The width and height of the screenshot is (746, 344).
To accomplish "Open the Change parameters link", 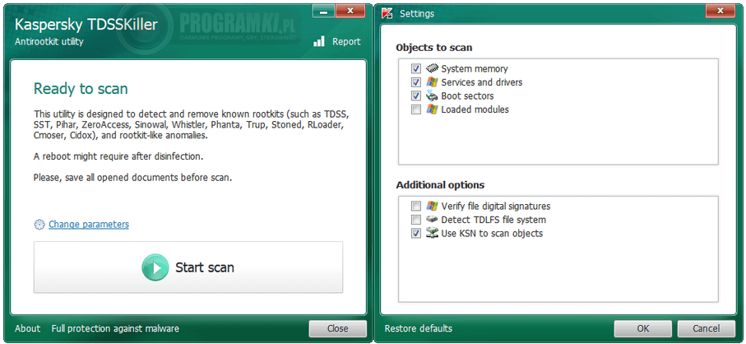I will 89,224.
